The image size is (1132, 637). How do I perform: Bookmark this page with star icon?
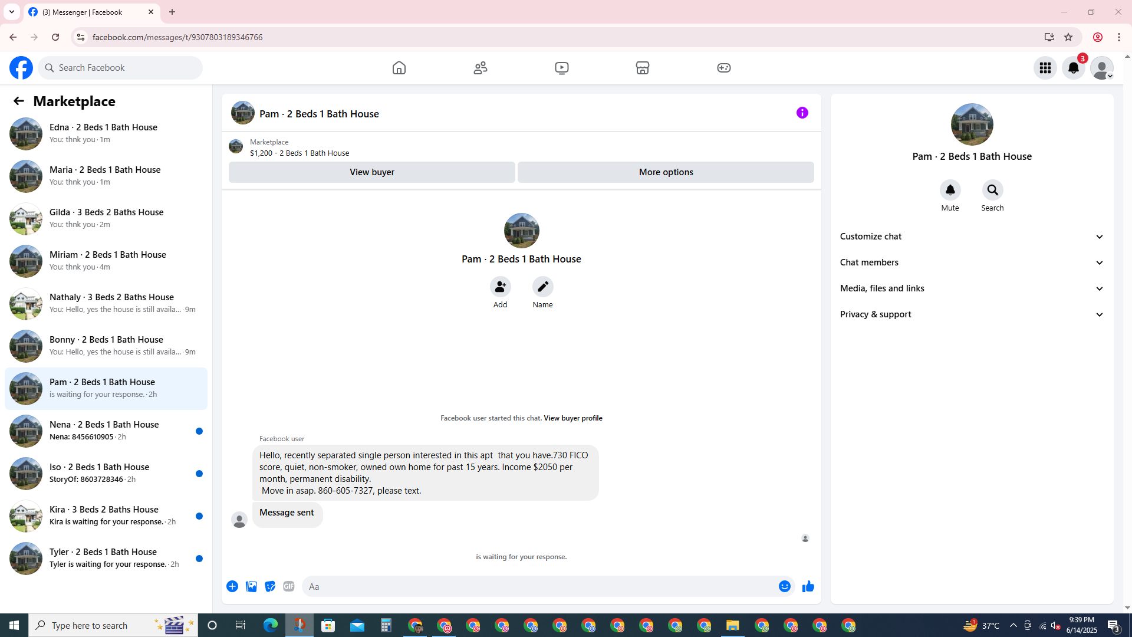coord(1068,37)
